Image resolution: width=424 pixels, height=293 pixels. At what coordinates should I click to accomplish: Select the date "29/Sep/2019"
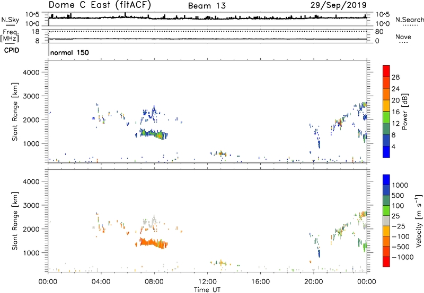click(x=338, y=5)
